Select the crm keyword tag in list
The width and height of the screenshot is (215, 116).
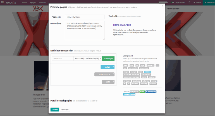(108, 82)
